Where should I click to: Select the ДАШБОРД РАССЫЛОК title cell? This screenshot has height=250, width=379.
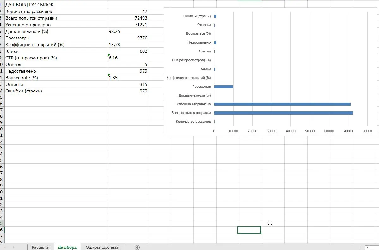(29, 5)
